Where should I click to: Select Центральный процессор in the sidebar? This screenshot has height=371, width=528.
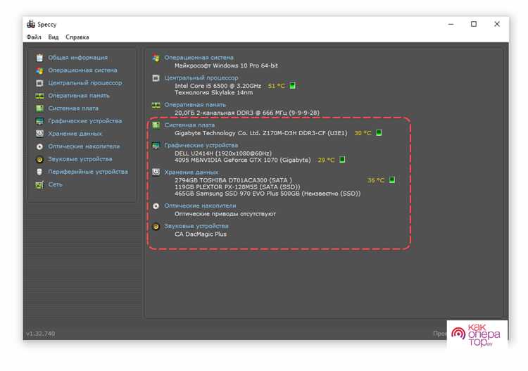click(x=85, y=83)
